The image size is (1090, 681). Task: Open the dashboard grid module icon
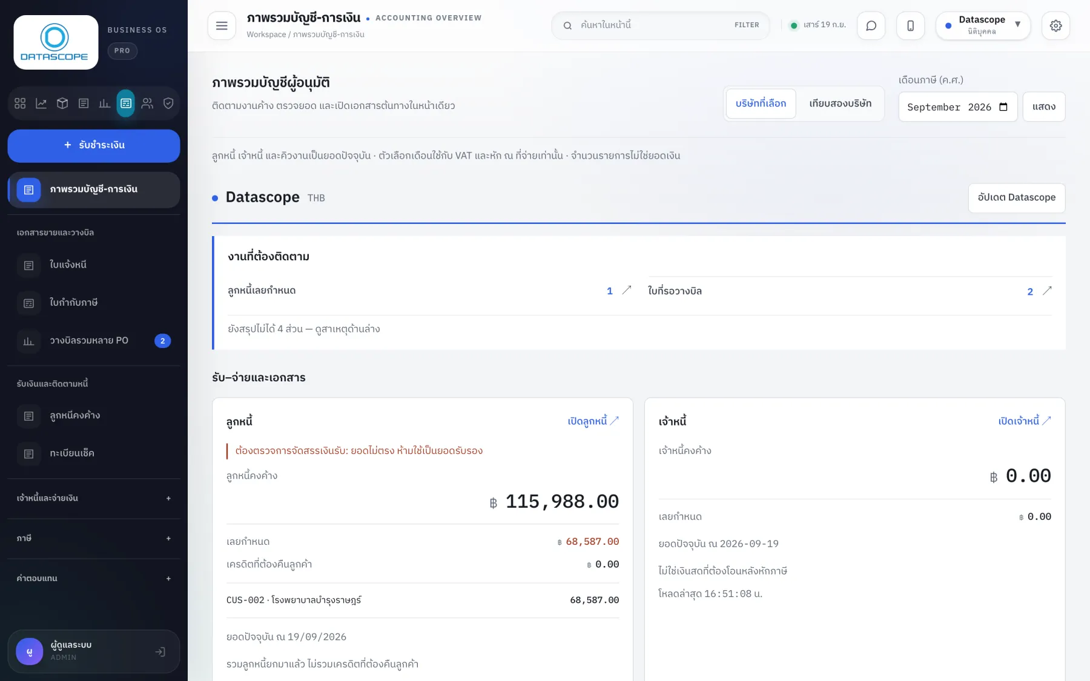pyautogui.click(x=20, y=104)
